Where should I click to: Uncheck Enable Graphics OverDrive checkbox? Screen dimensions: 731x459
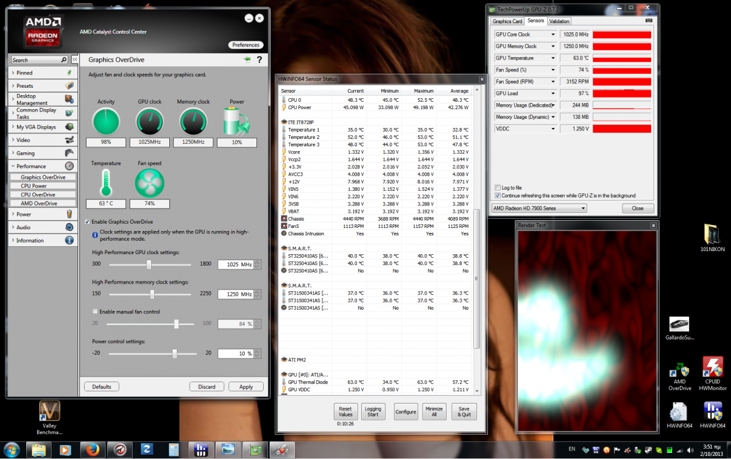click(87, 222)
